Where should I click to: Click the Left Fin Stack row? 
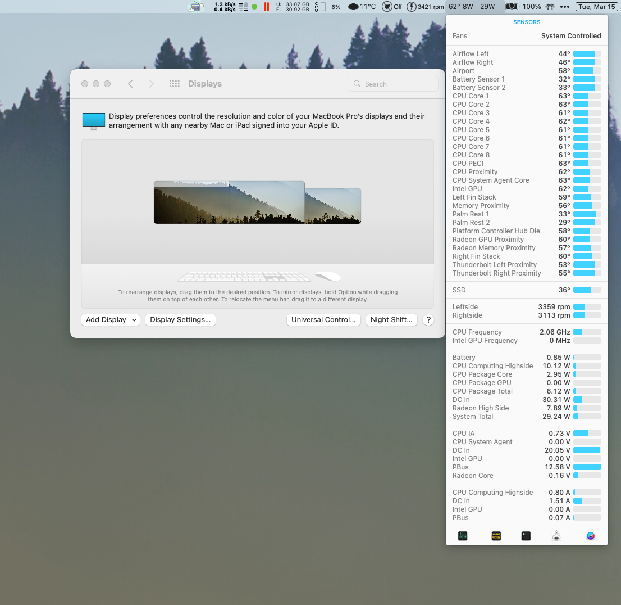(527, 197)
